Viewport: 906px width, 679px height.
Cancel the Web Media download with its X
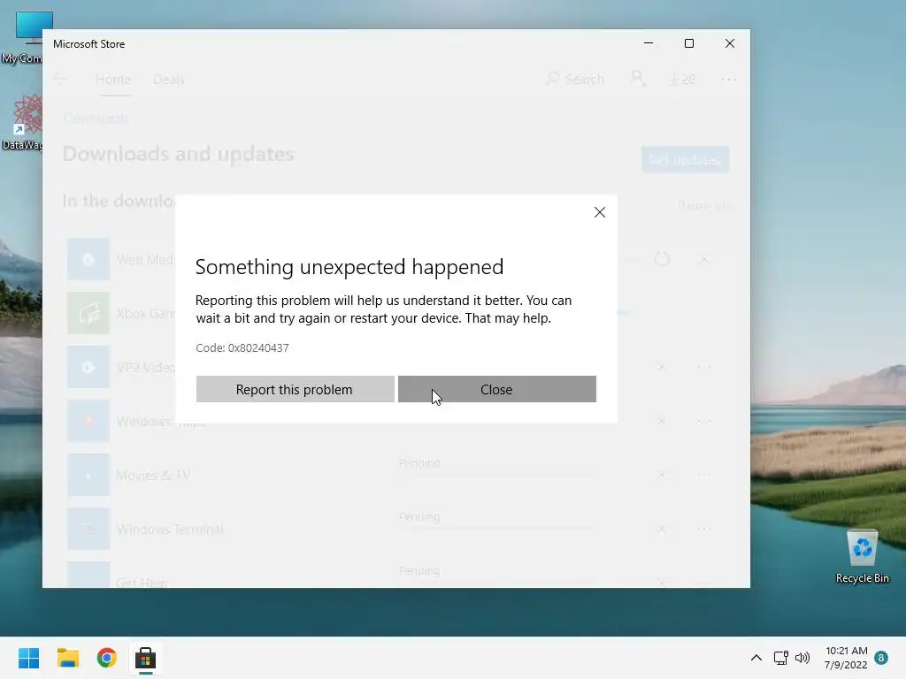pyautogui.click(x=703, y=259)
